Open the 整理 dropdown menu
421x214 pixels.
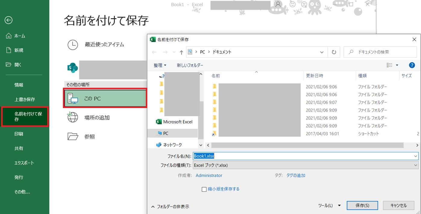160,65
